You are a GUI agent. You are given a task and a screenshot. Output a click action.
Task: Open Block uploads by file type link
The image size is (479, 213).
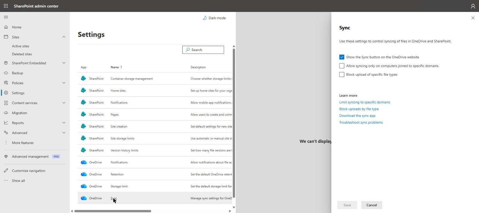[359, 109]
